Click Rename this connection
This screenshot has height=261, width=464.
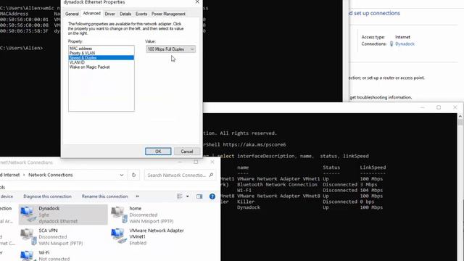coord(104,196)
